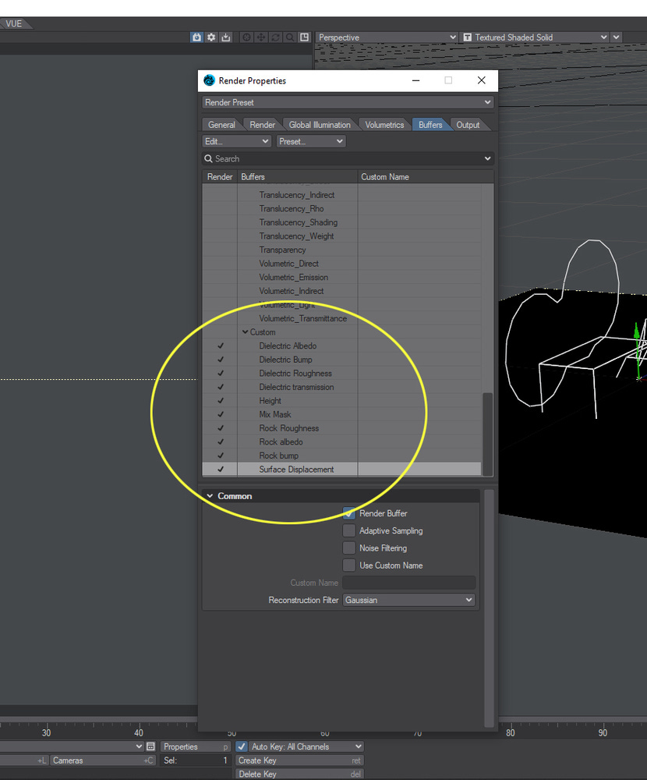Select the Translucency_Shading buffer row
647x780 pixels.
(341, 222)
